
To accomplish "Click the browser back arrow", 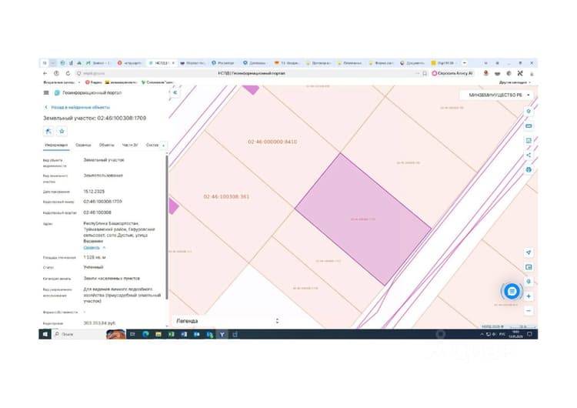I will [x=45, y=73].
